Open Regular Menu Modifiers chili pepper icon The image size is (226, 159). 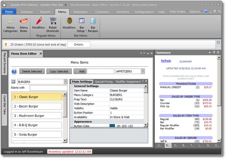[x=39, y=23]
